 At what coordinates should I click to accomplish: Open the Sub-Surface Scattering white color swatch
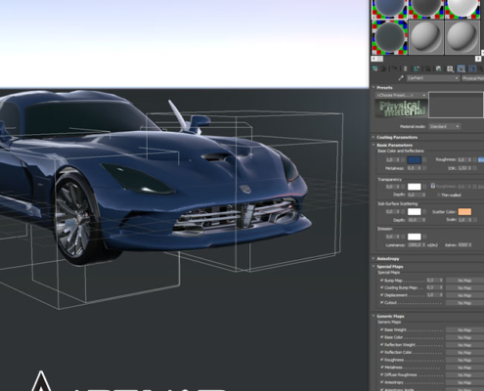coord(415,212)
